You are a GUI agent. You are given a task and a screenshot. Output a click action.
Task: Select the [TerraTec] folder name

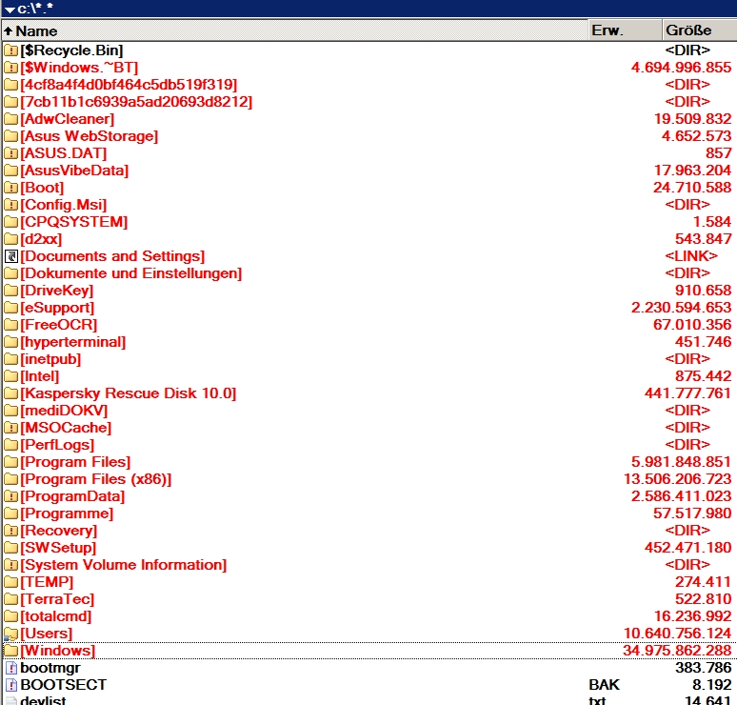click(57, 599)
